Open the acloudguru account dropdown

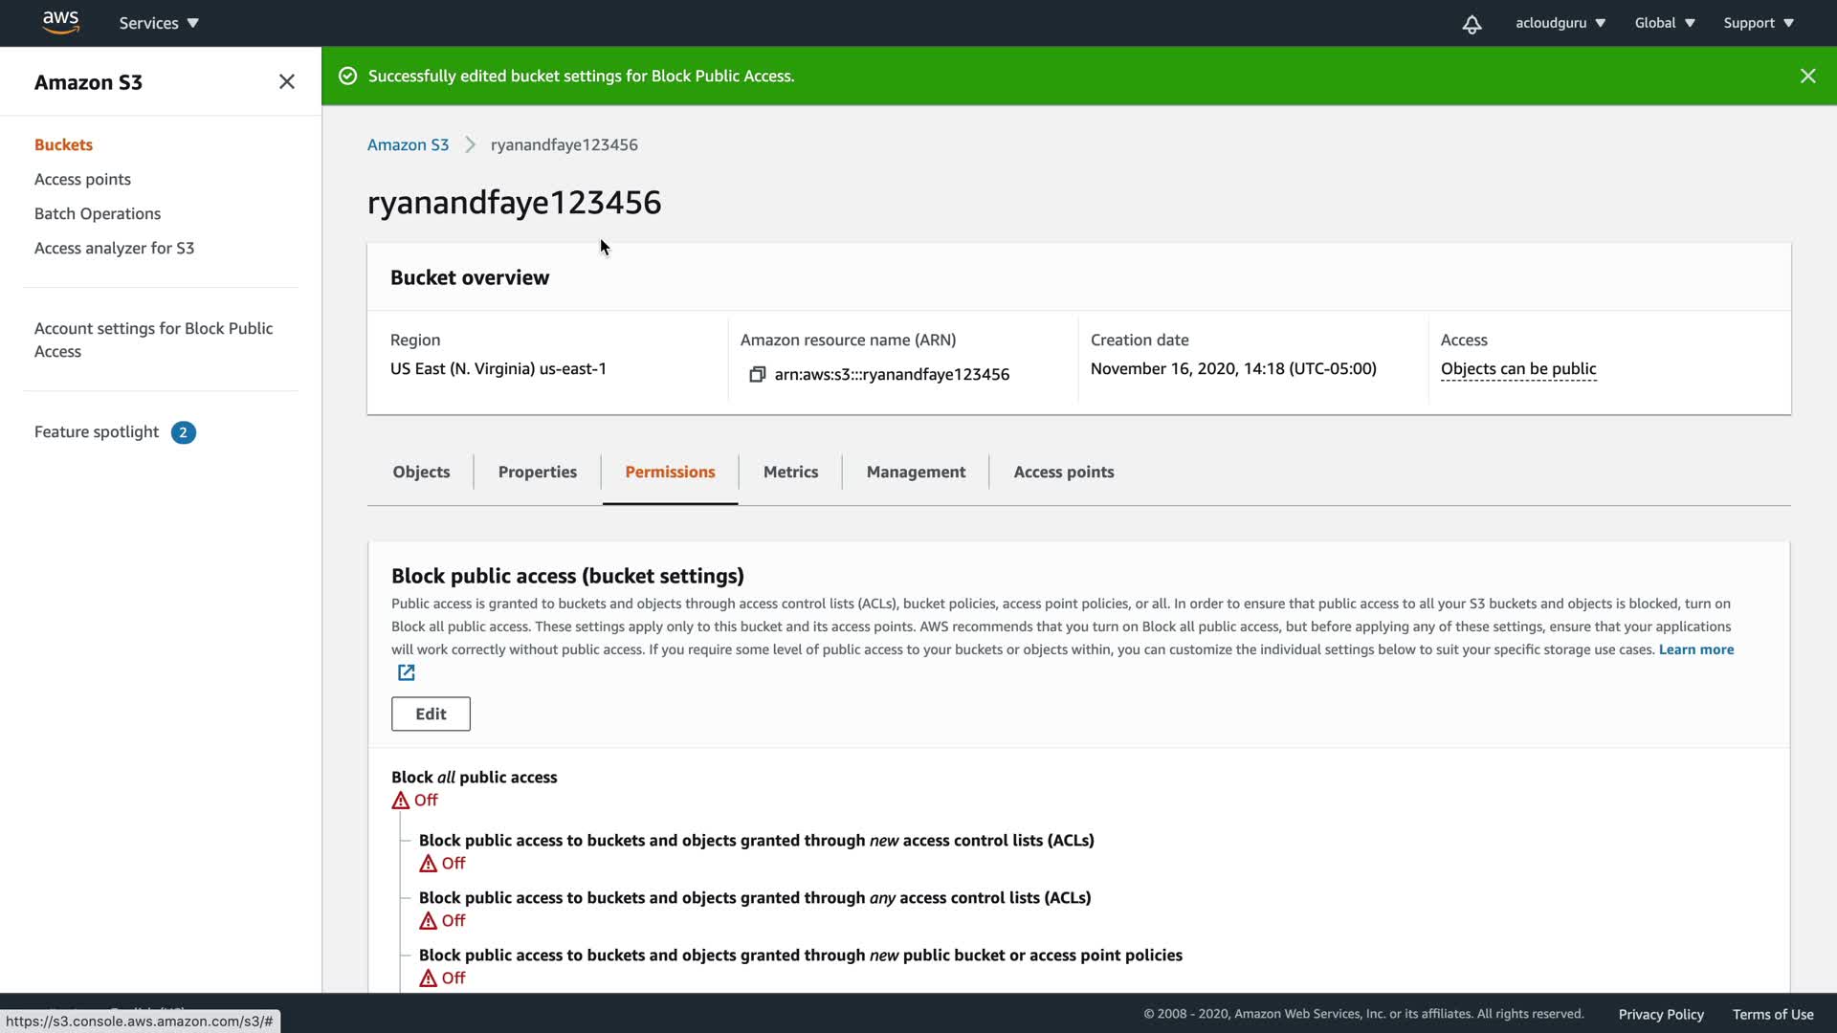pyautogui.click(x=1560, y=23)
